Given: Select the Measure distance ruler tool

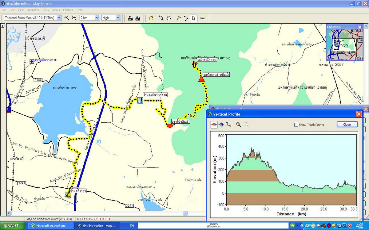Looking at the screenshot, I should tap(203, 18).
